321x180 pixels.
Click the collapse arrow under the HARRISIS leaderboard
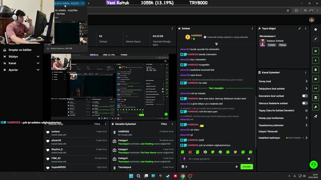pyautogui.click(x=216, y=44)
